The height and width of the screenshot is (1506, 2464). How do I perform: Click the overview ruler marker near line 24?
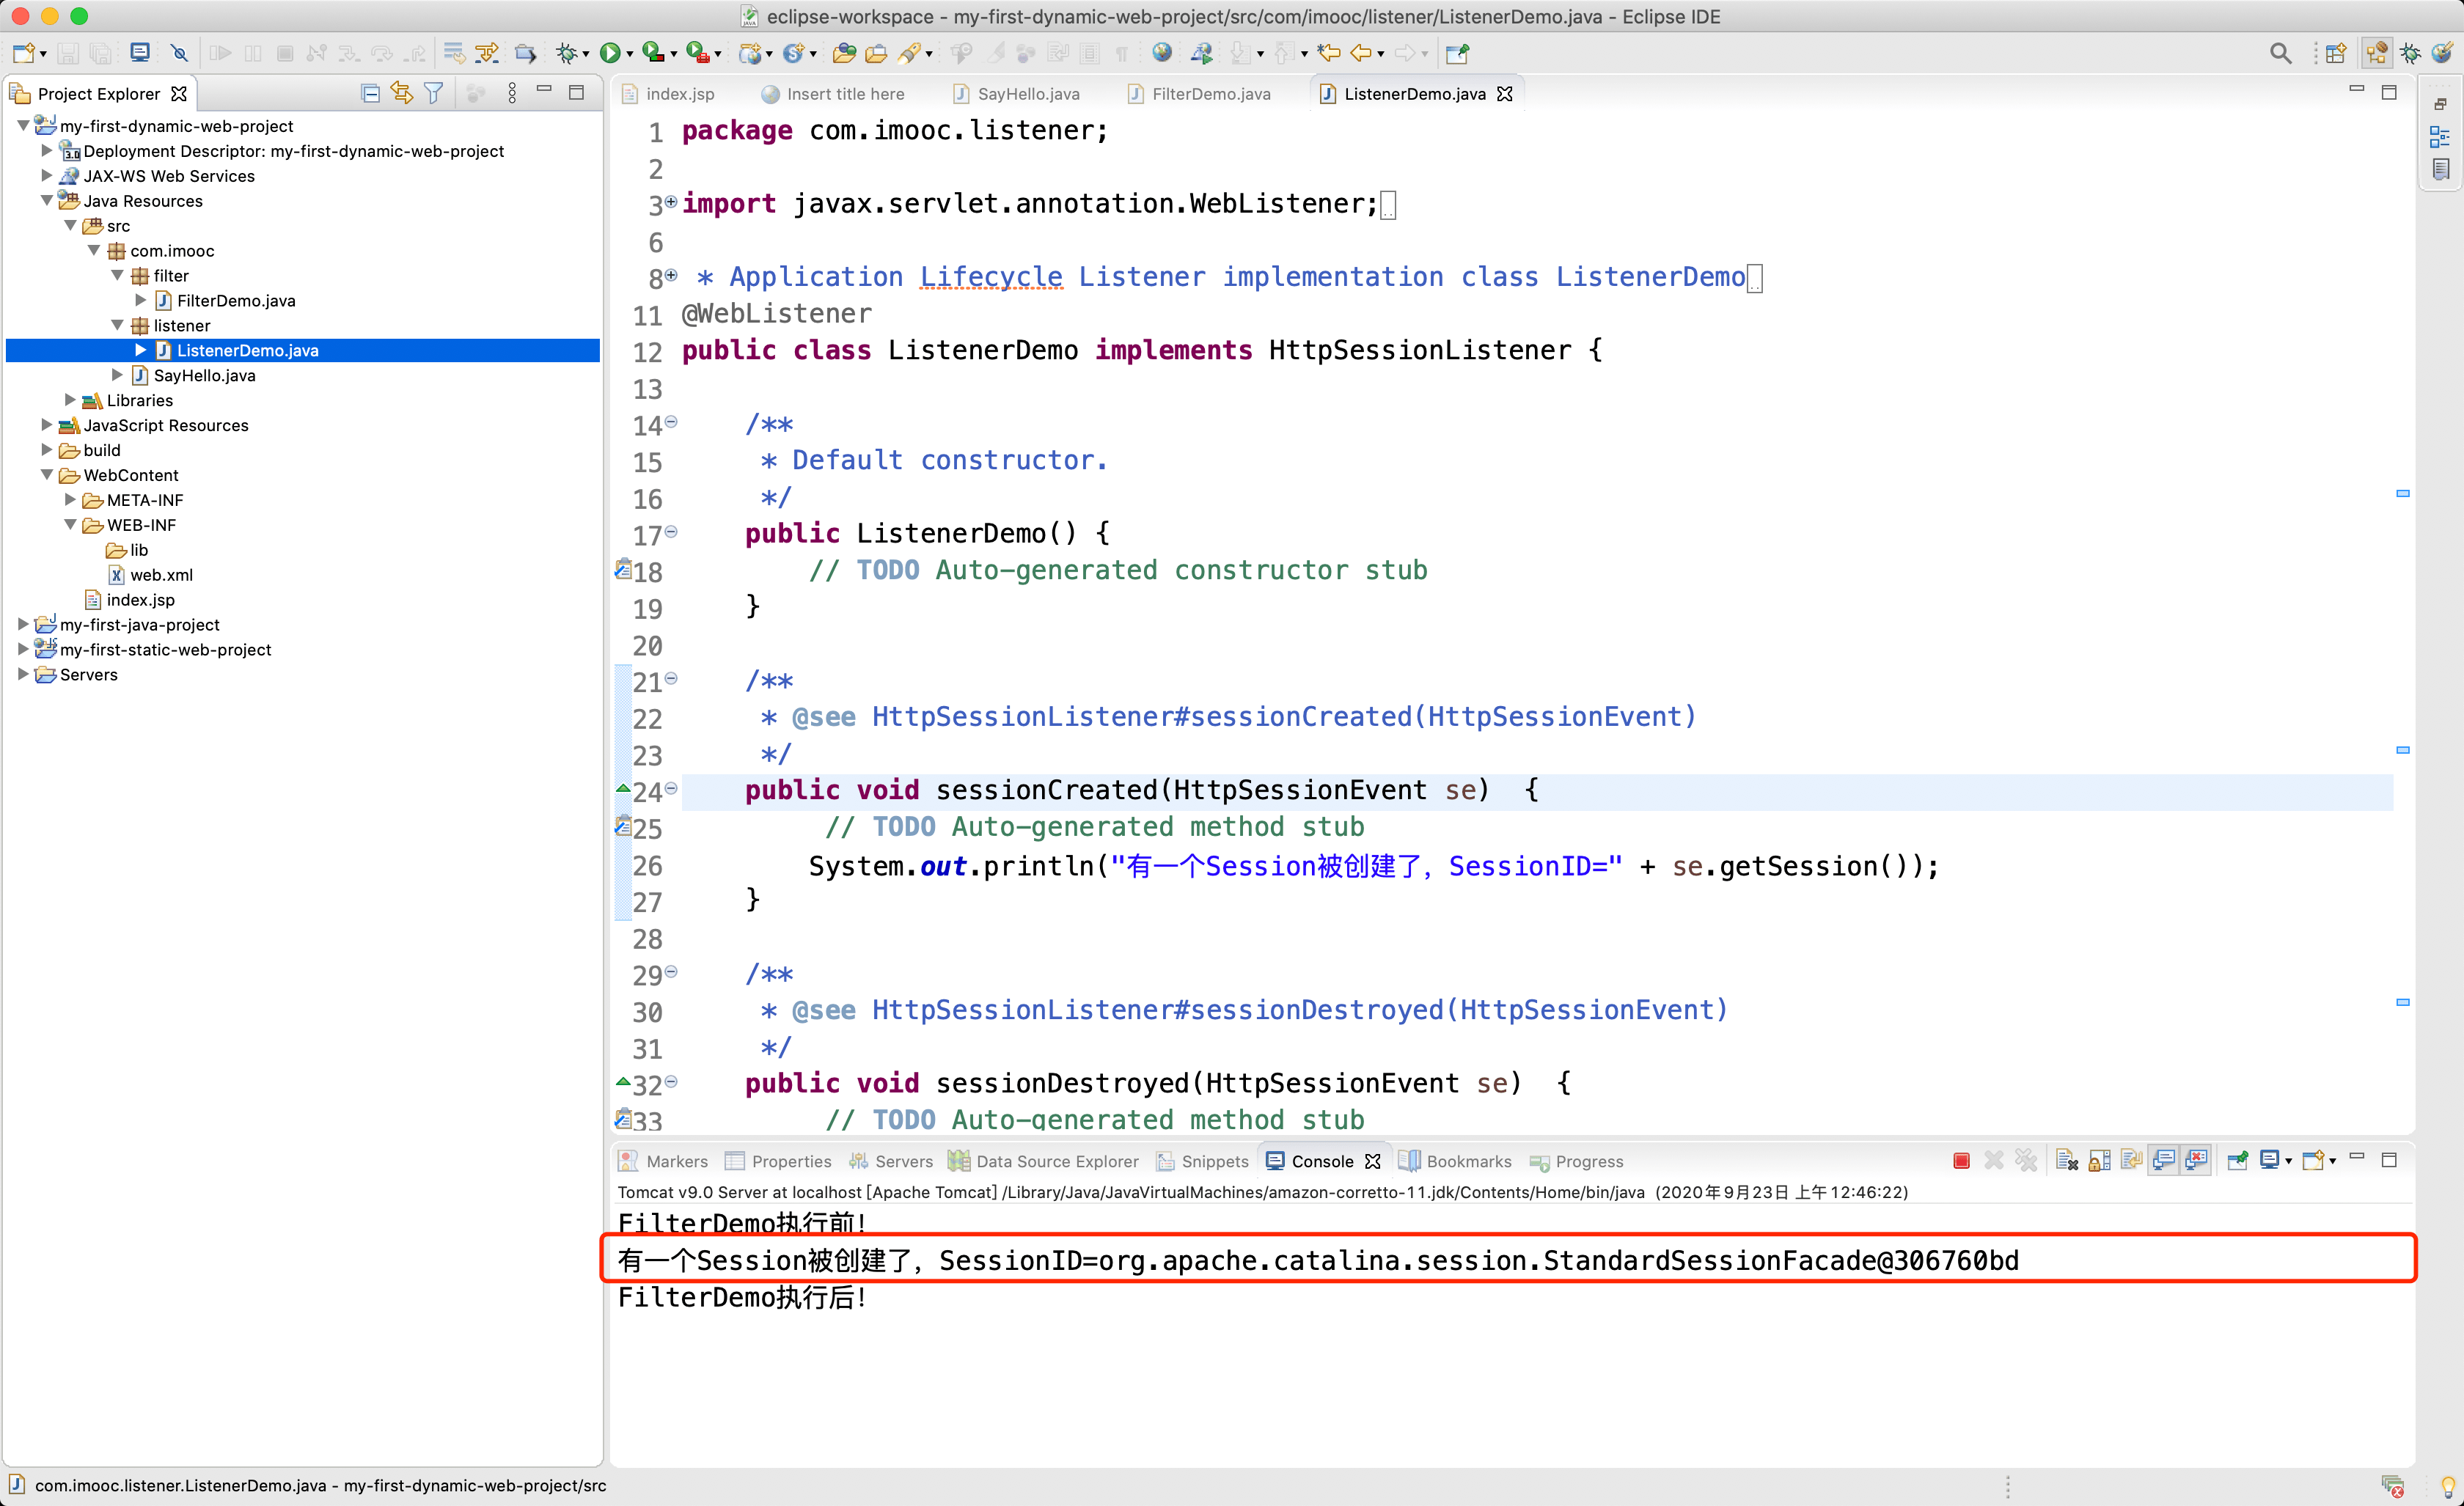point(2402,750)
